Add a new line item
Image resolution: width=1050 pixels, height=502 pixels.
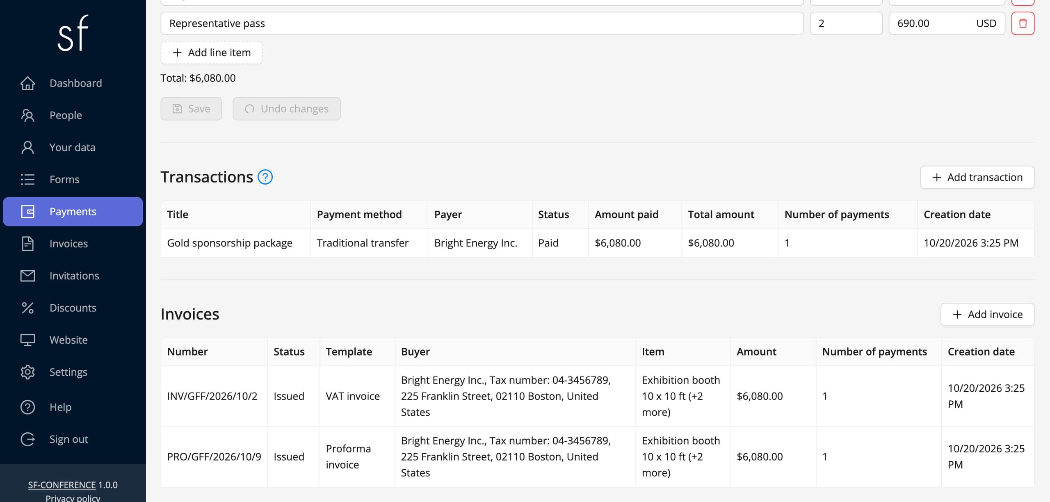(211, 52)
